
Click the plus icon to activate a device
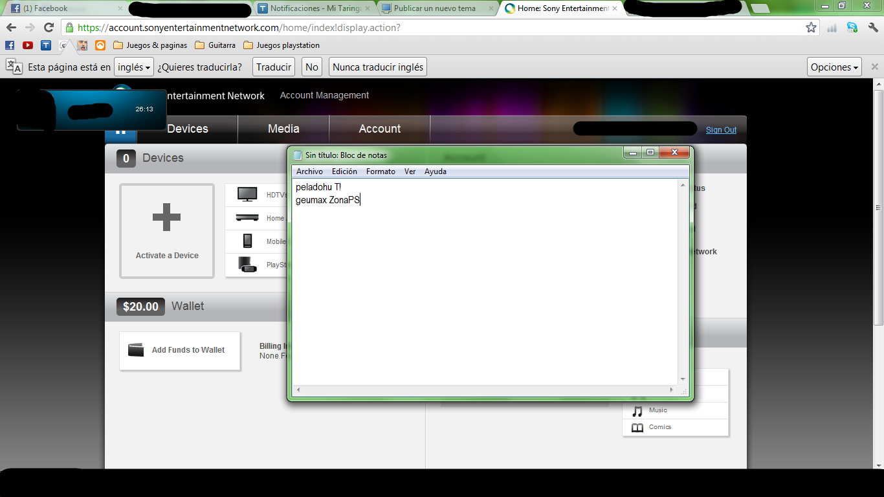(166, 217)
